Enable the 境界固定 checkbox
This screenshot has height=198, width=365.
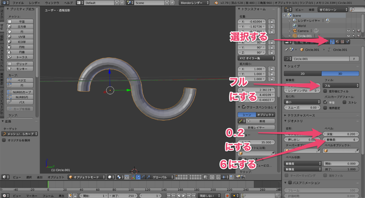[325, 108]
